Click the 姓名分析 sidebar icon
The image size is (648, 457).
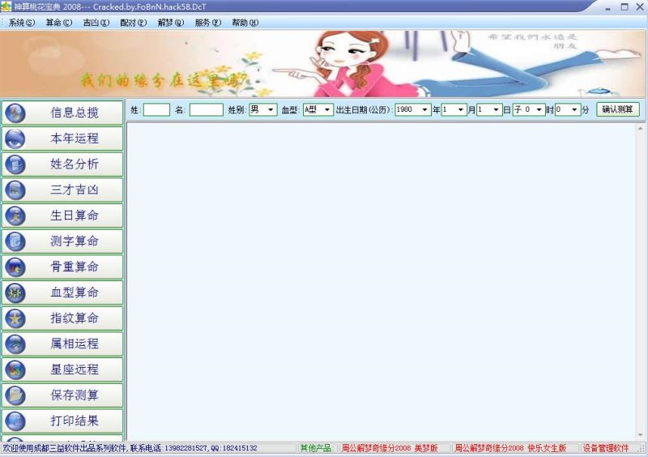(x=15, y=164)
